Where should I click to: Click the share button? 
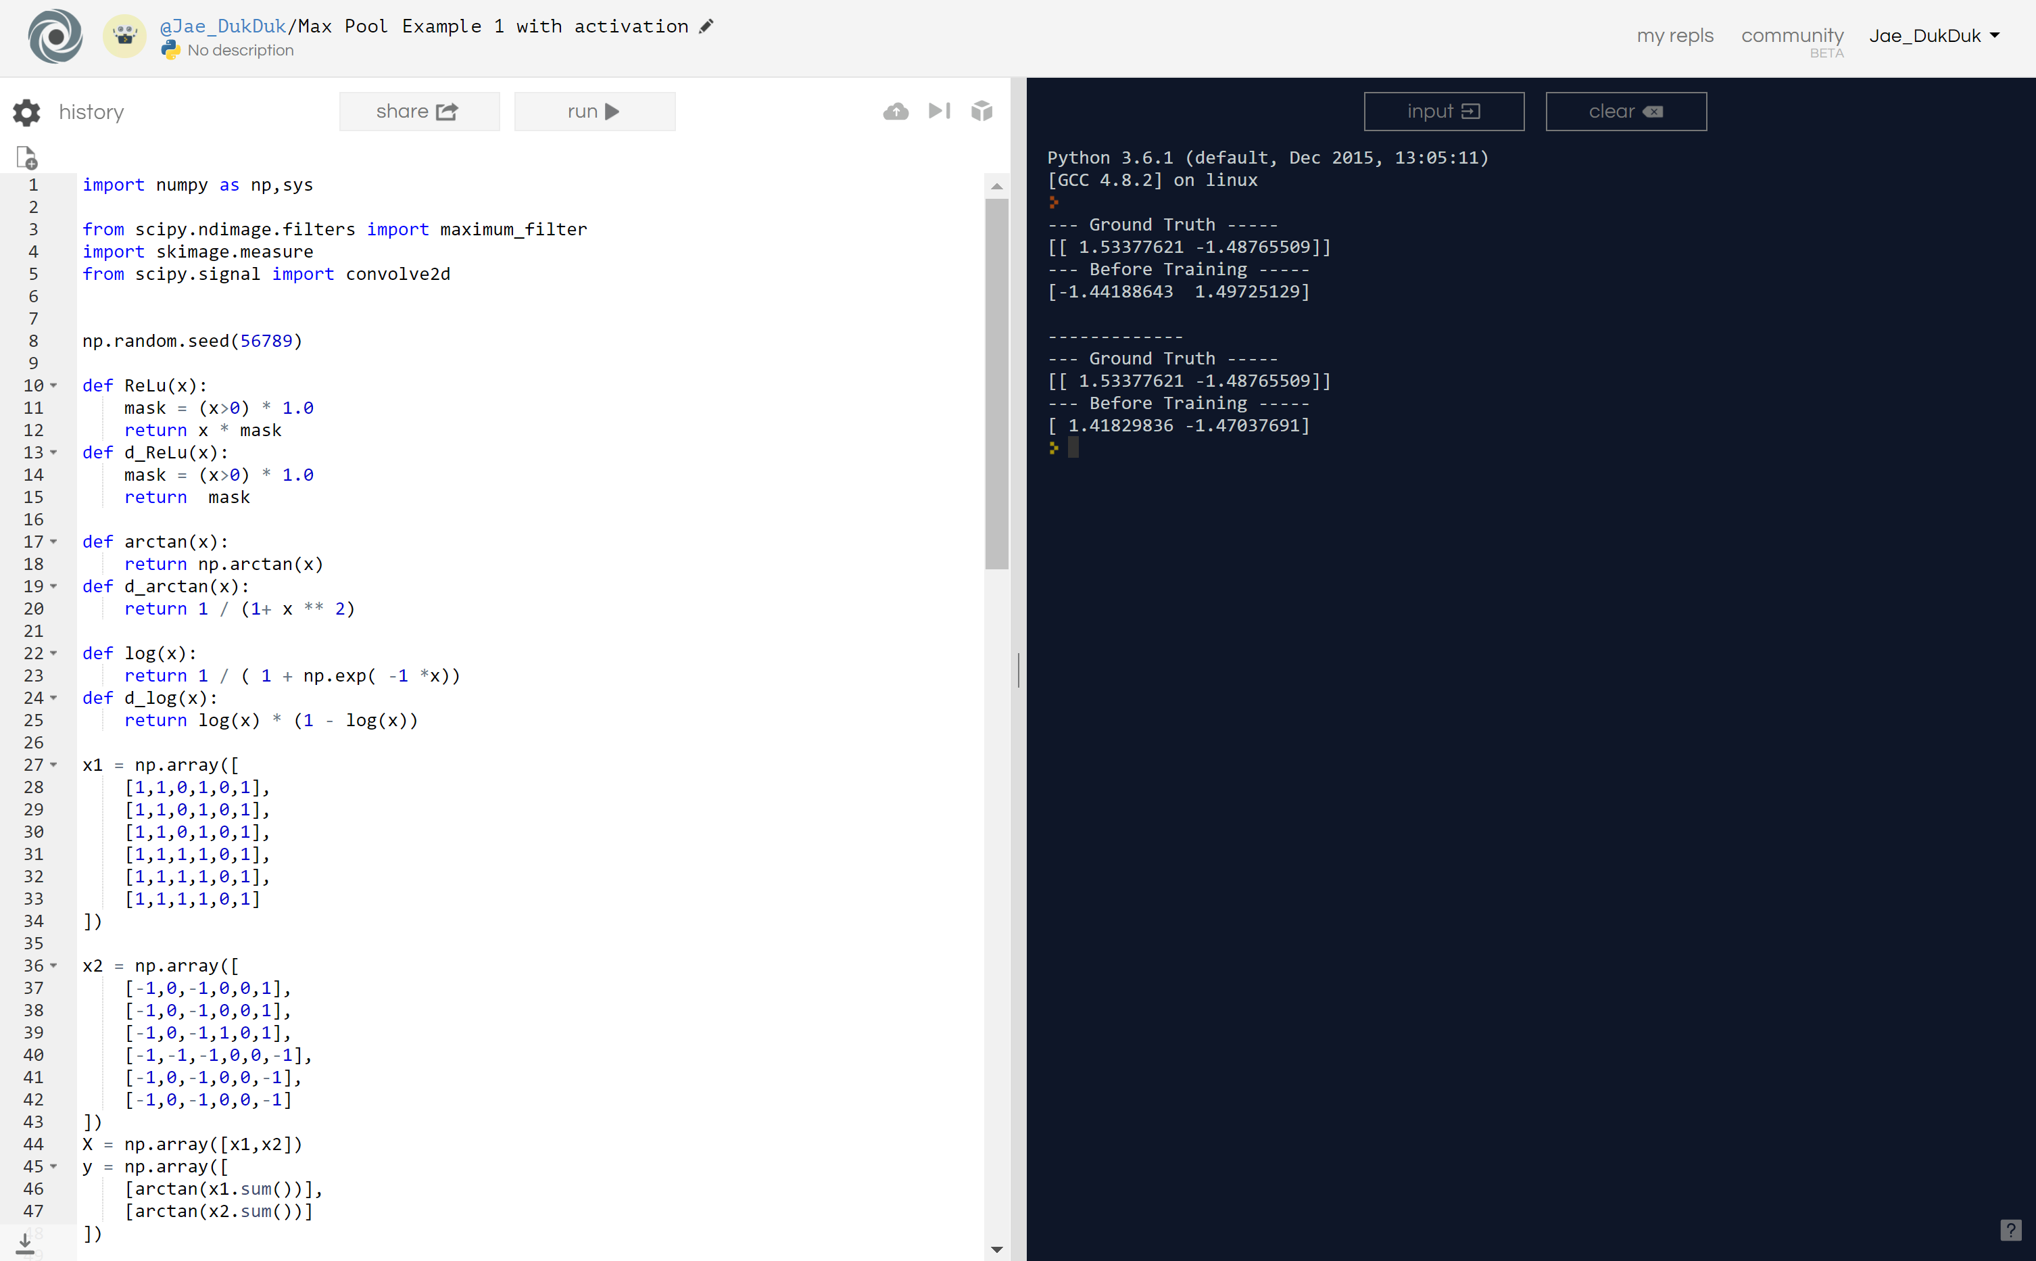(x=418, y=111)
